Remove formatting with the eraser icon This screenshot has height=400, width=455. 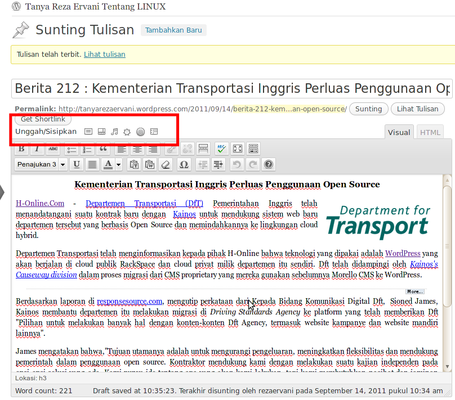pyautogui.click(x=166, y=164)
